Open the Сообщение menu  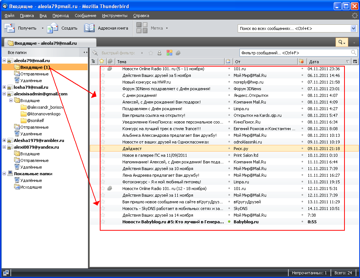click(85, 16)
